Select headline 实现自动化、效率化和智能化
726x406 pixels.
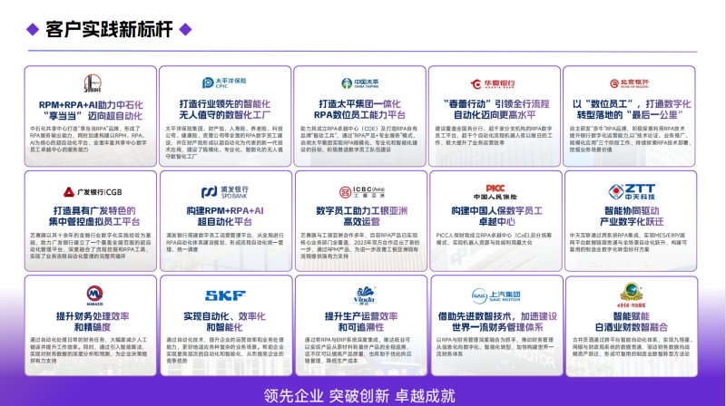pyautogui.click(x=224, y=322)
